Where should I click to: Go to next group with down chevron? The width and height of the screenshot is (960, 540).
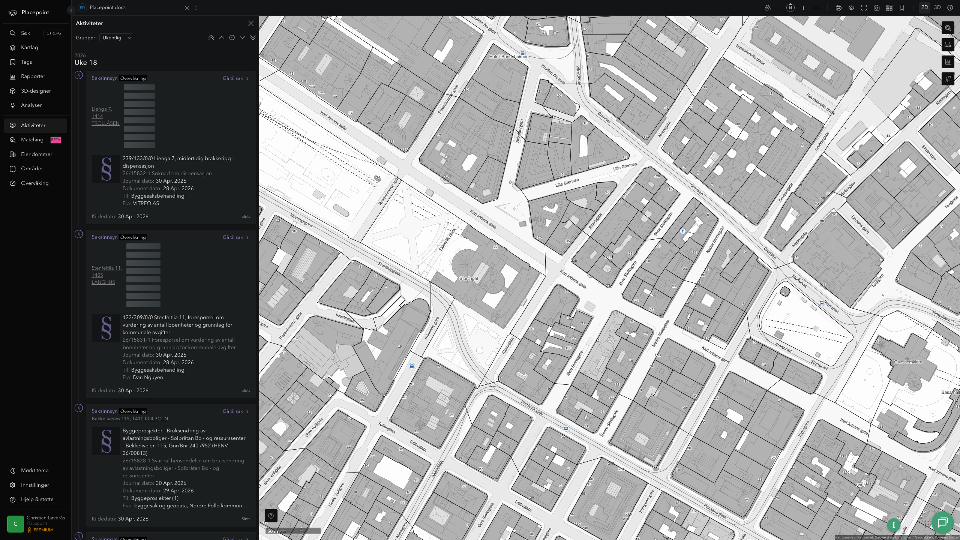[x=243, y=37]
